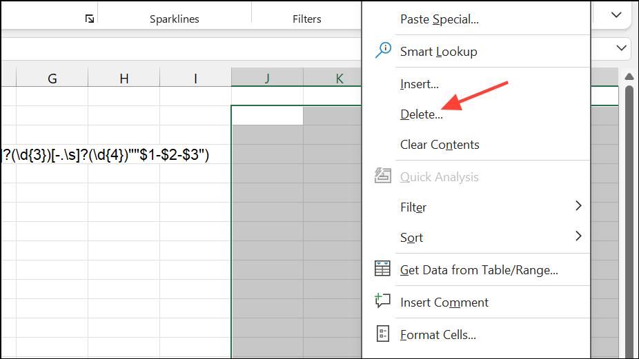The width and height of the screenshot is (639, 359).
Task: Select Delete in the context menu
Action: (x=422, y=114)
